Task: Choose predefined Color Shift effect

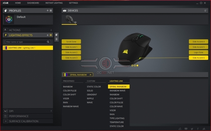Action: pos(69,95)
